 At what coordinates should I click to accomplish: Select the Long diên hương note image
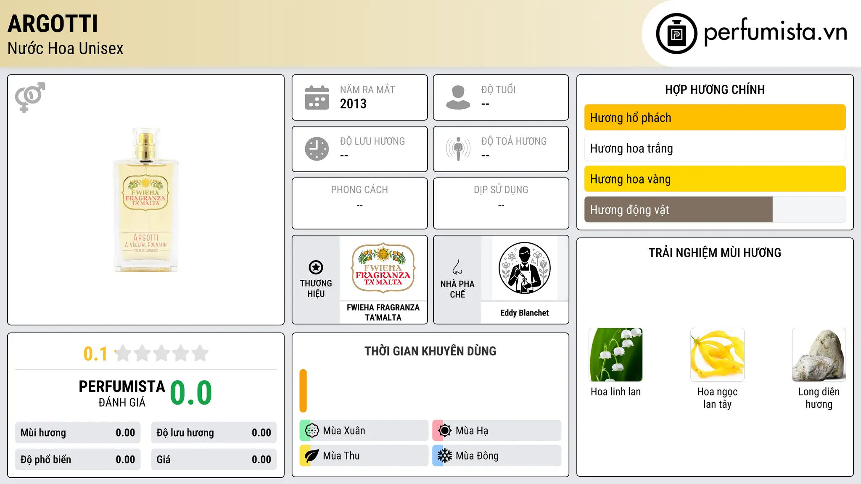(x=819, y=355)
